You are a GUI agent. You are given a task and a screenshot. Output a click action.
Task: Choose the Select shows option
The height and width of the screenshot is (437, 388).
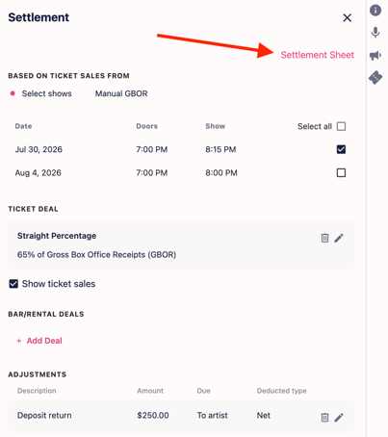(x=46, y=93)
